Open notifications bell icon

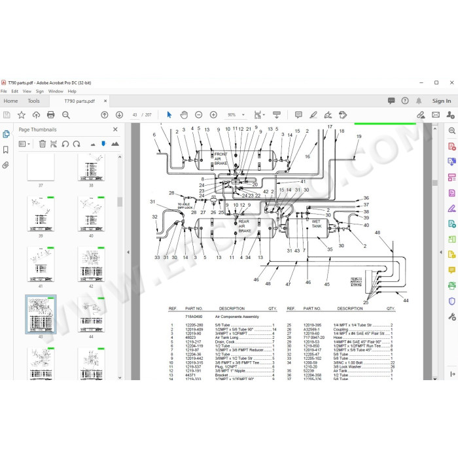(419, 101)
